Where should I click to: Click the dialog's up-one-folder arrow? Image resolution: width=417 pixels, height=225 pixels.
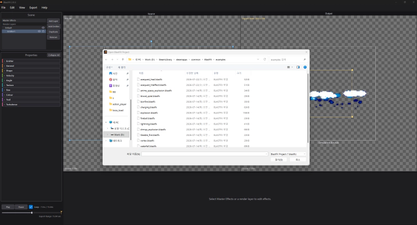pos(123,59)
